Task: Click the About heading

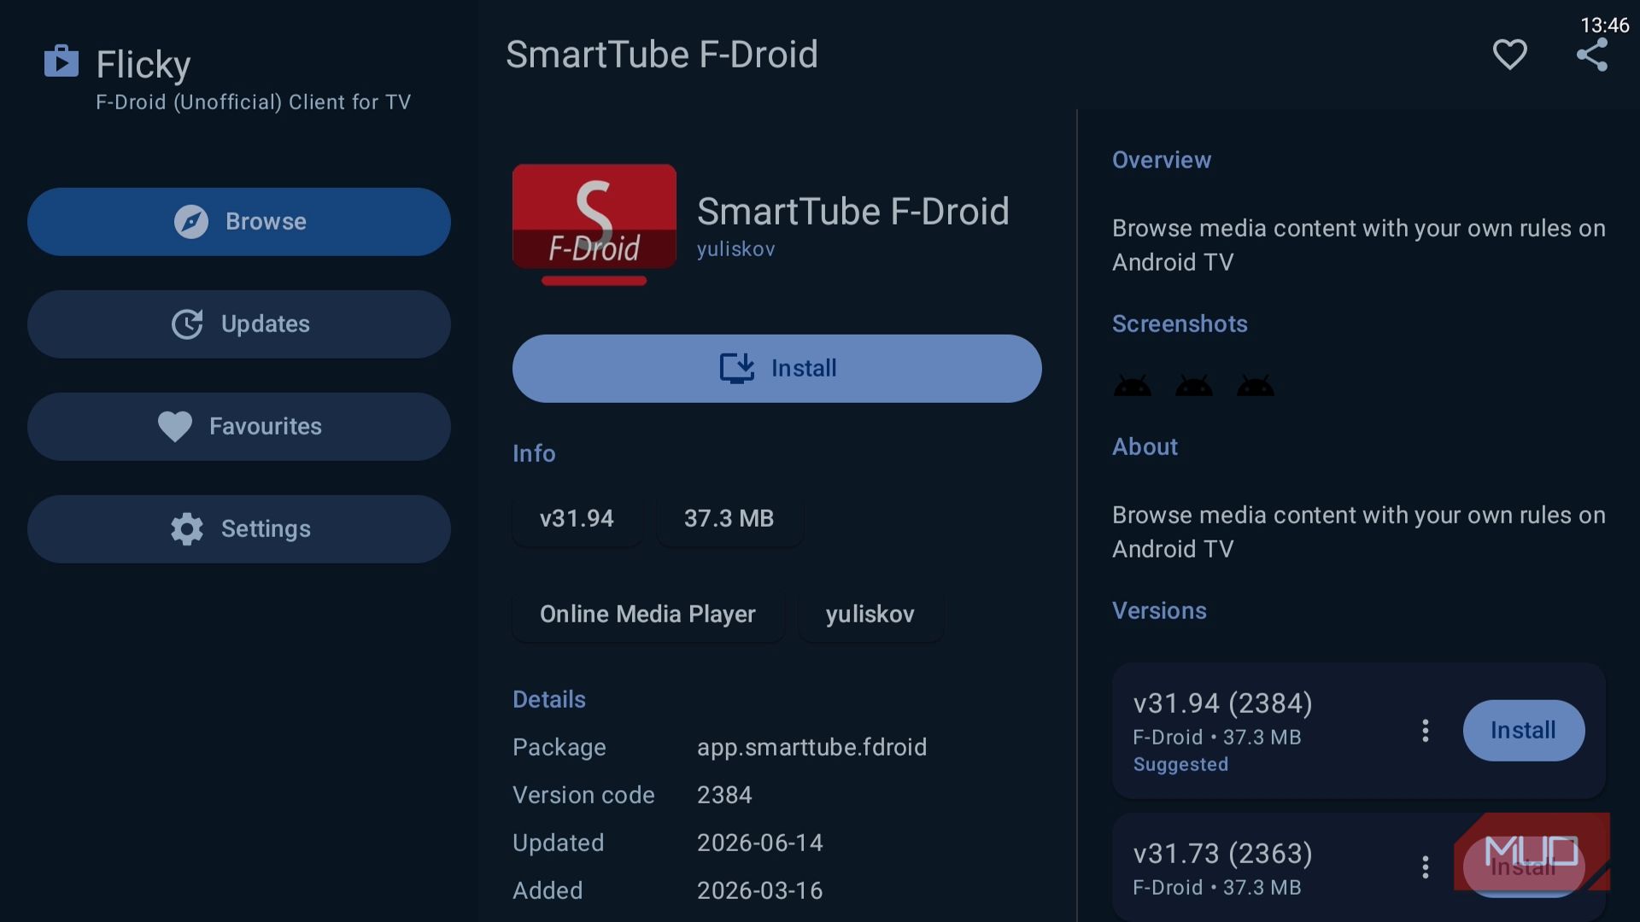Action: tap(1145, 447)
